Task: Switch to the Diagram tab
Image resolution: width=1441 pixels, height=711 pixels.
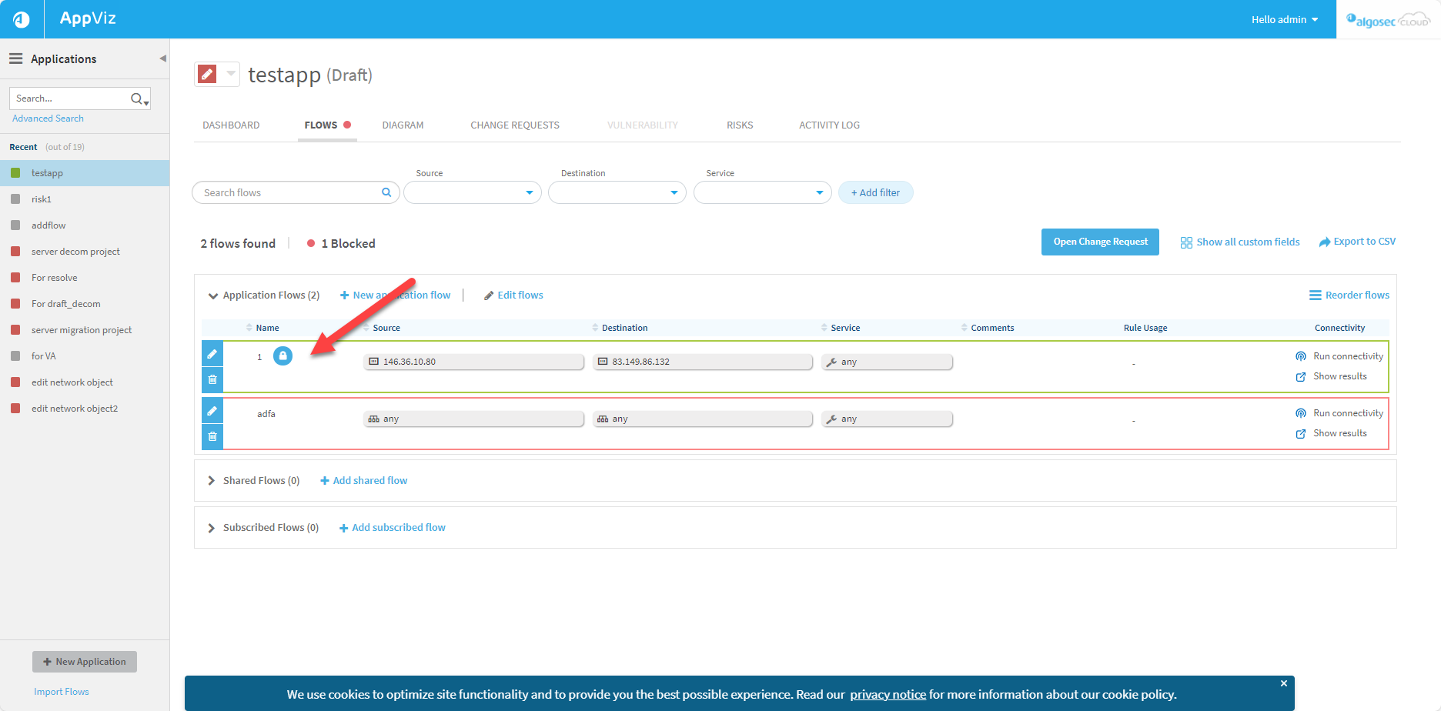Action: click(x=403, y=125)
